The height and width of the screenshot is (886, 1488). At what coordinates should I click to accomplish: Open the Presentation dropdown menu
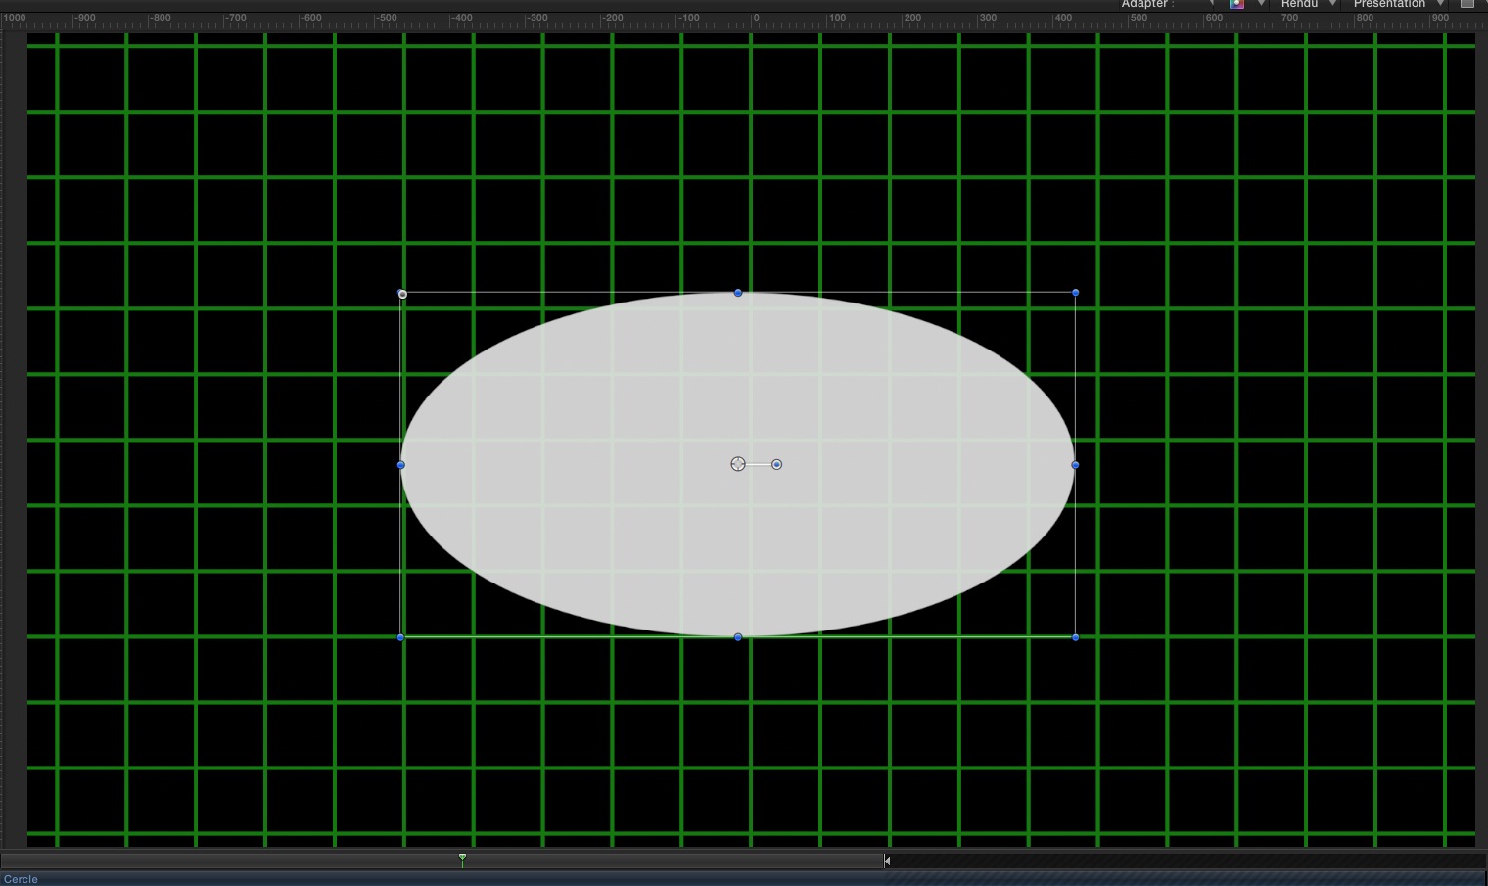coord(1396,4)
